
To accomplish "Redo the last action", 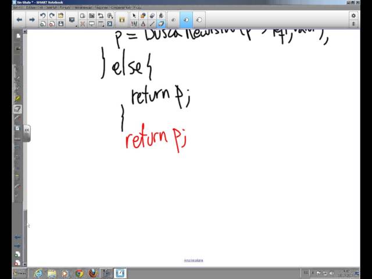I will (x=52, y=16).
